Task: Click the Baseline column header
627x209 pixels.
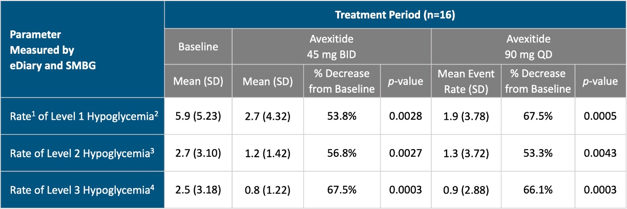Action: (x=198, y=47)
